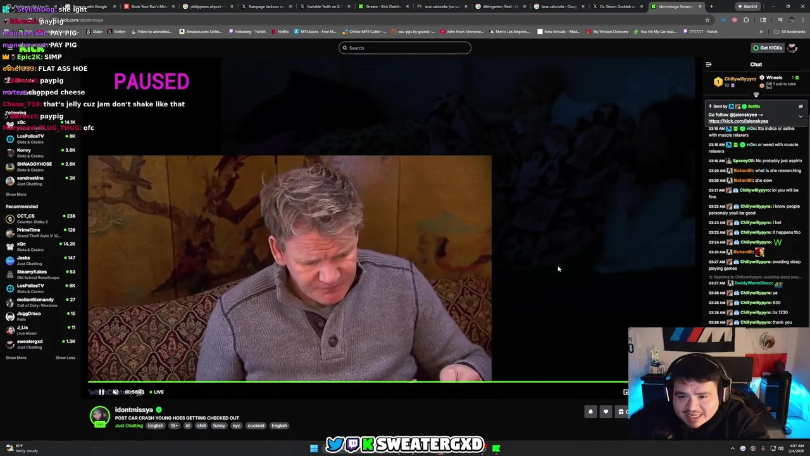This screenshot has width=810, height=456.
Task: Open SteamyKakes recommended channel
Action: (39, 274)
